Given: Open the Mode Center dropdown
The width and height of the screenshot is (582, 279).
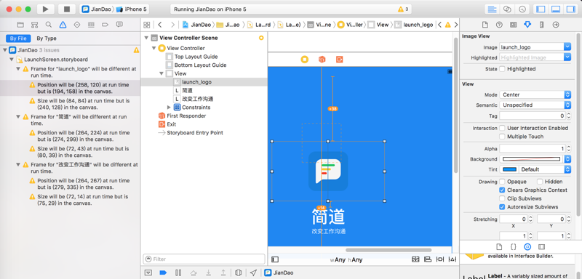Looking at the screenshot, I should (x=535, y=94).
